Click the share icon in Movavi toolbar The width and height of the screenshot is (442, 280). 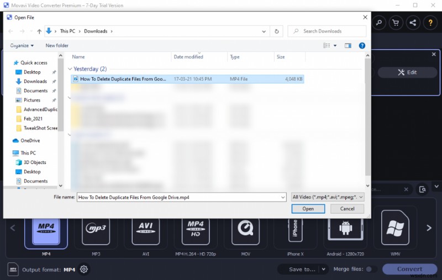pos(413,23)
